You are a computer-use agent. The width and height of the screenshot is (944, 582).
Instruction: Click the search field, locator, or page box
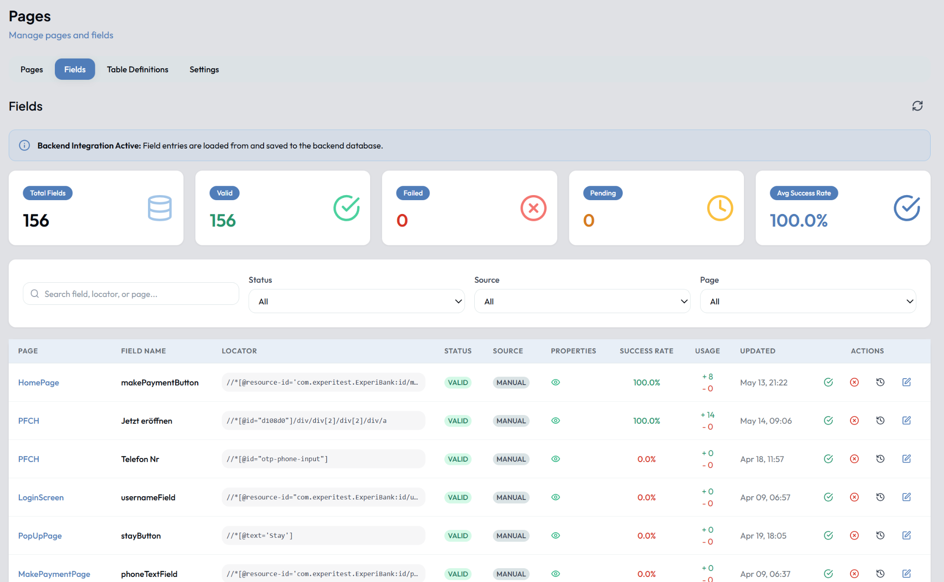click(x=131, y=294)
